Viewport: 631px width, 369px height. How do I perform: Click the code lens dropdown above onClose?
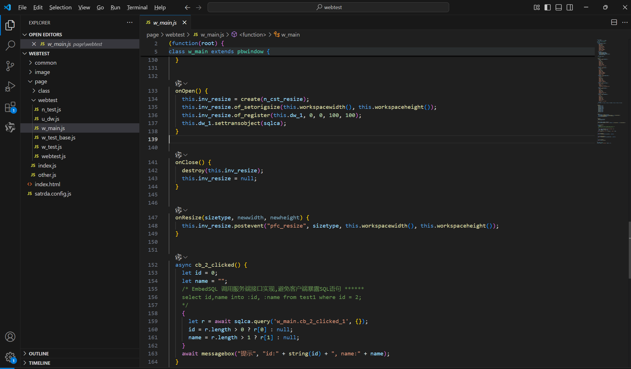[185, 155]
